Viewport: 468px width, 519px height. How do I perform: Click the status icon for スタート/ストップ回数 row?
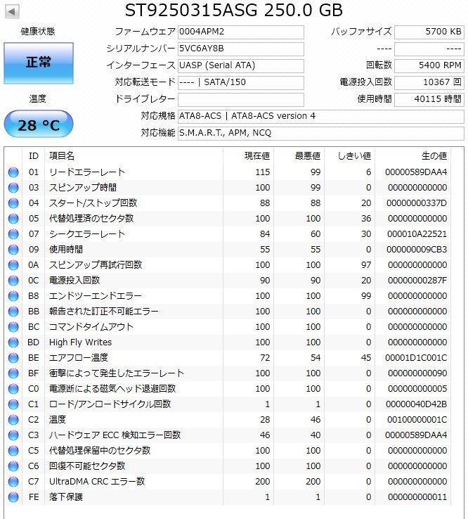coord(13,203)
